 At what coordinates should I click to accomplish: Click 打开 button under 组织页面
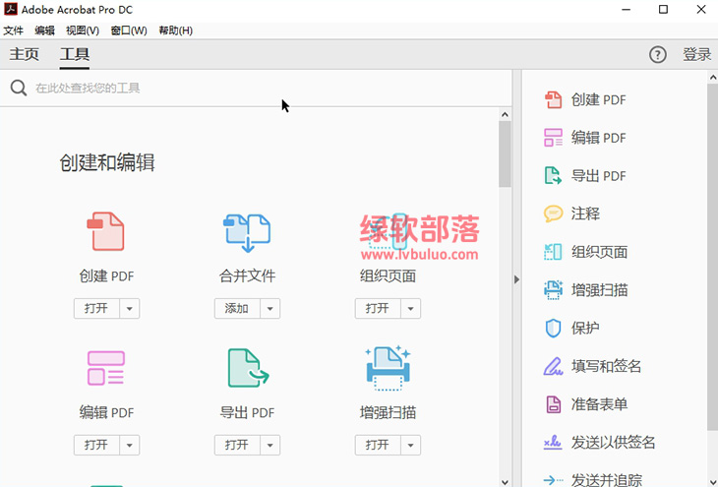coord(378,308)
